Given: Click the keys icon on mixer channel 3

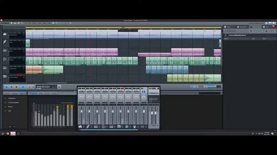Looking at the screenshot, I should click(x=96, y=126).
